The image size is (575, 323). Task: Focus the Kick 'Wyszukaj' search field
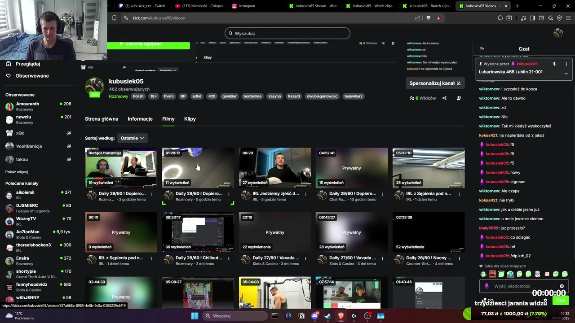pos(287,33)
